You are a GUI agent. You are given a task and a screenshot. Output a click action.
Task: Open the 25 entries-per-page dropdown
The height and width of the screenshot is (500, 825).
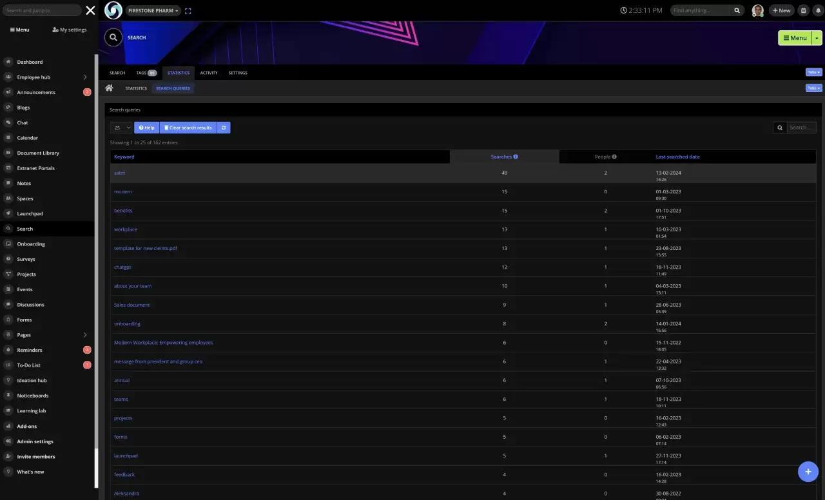pos(120,127)
